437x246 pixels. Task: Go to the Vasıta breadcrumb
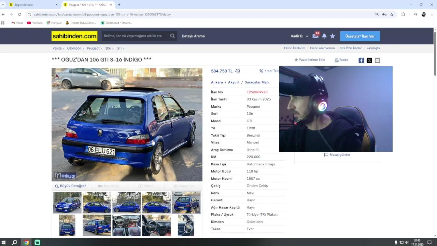[57, 48]
